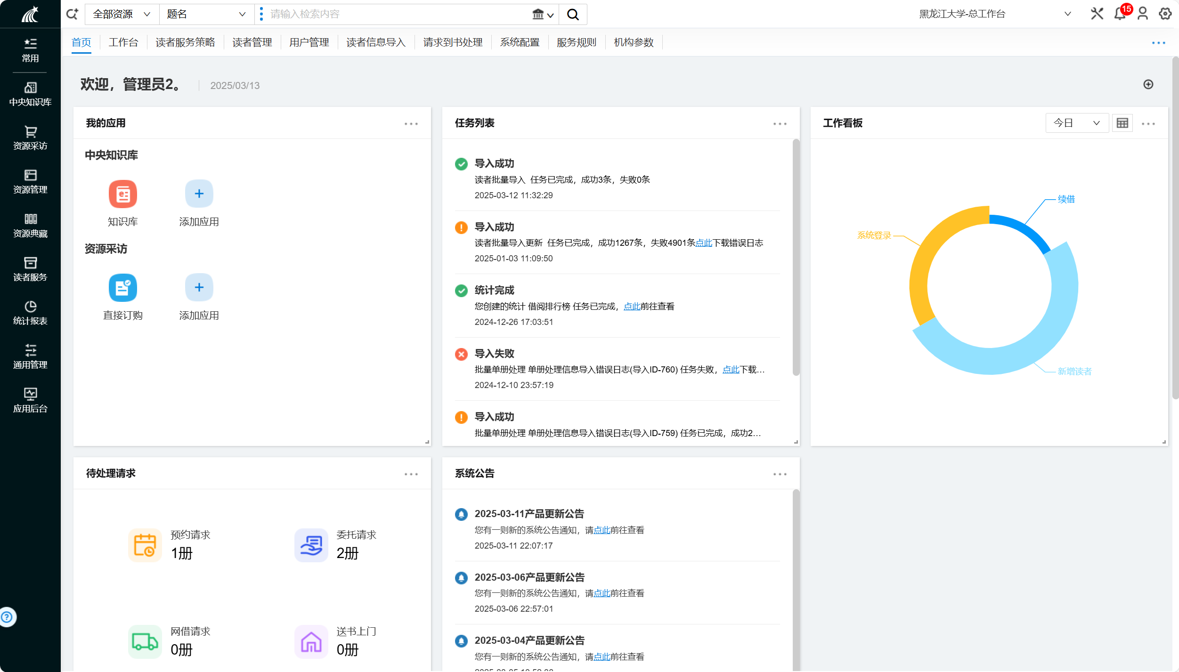This screenshot has height=672, width=1179.
Task: Click the add widget plus circle
Action: pyautogui.click(x=1148, y=84)
